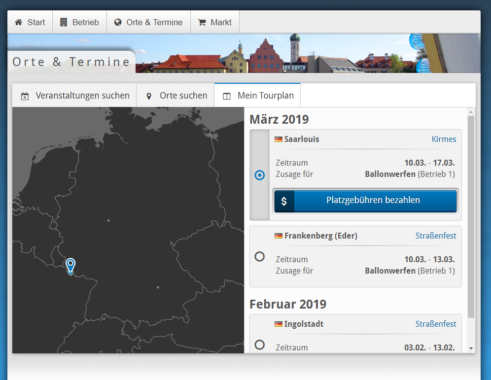The height and width of the screenshot is (380, 491).
Task: Open the Markt menu
Action: (x=215, y=22)
